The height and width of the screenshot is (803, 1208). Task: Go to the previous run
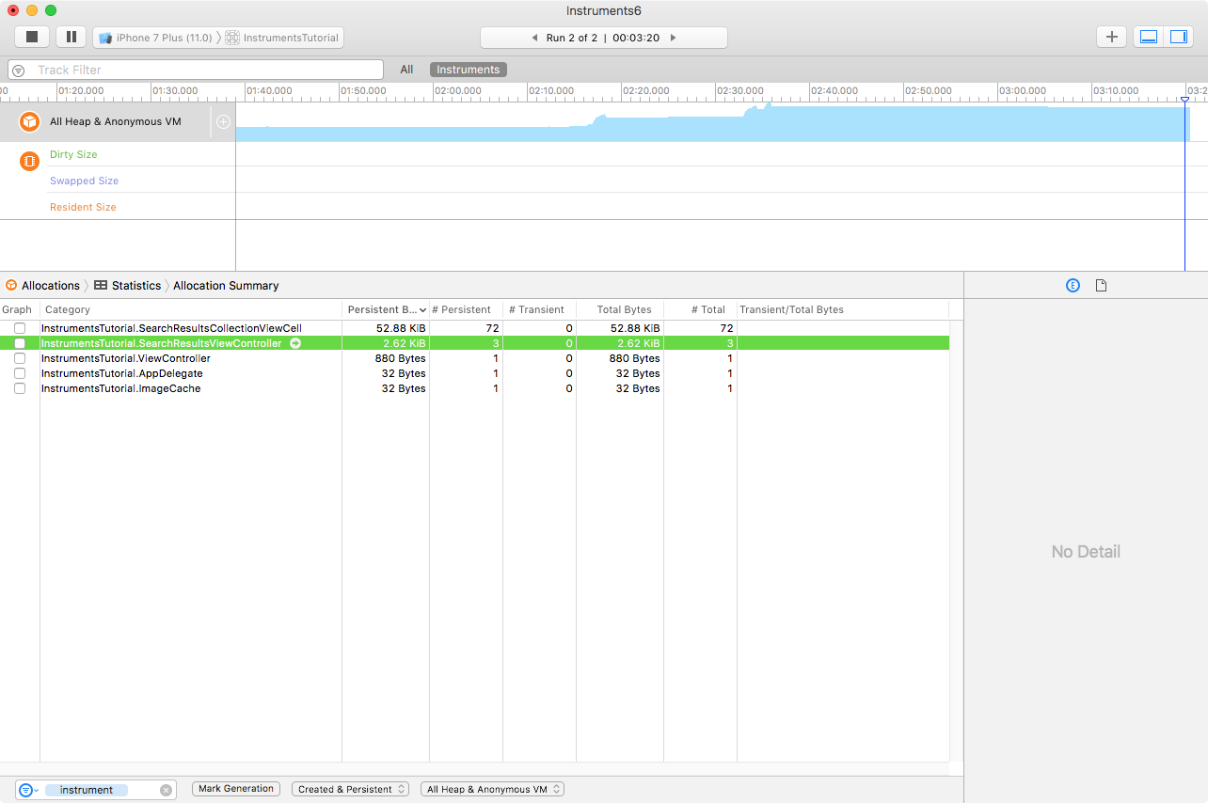click(535, 38)
